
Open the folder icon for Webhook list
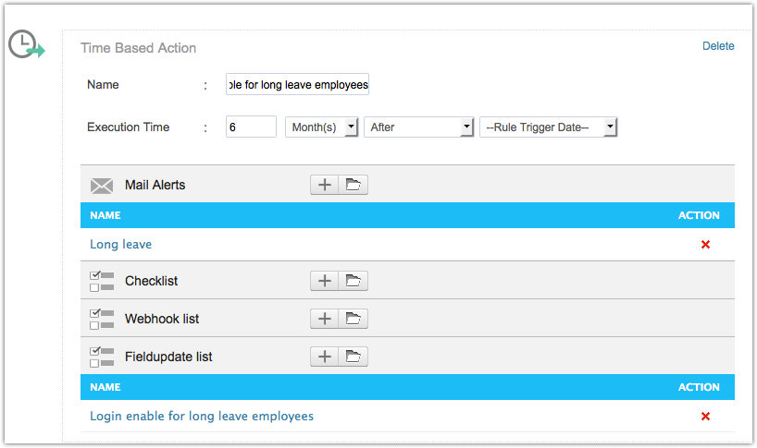(x=353, y=319)
